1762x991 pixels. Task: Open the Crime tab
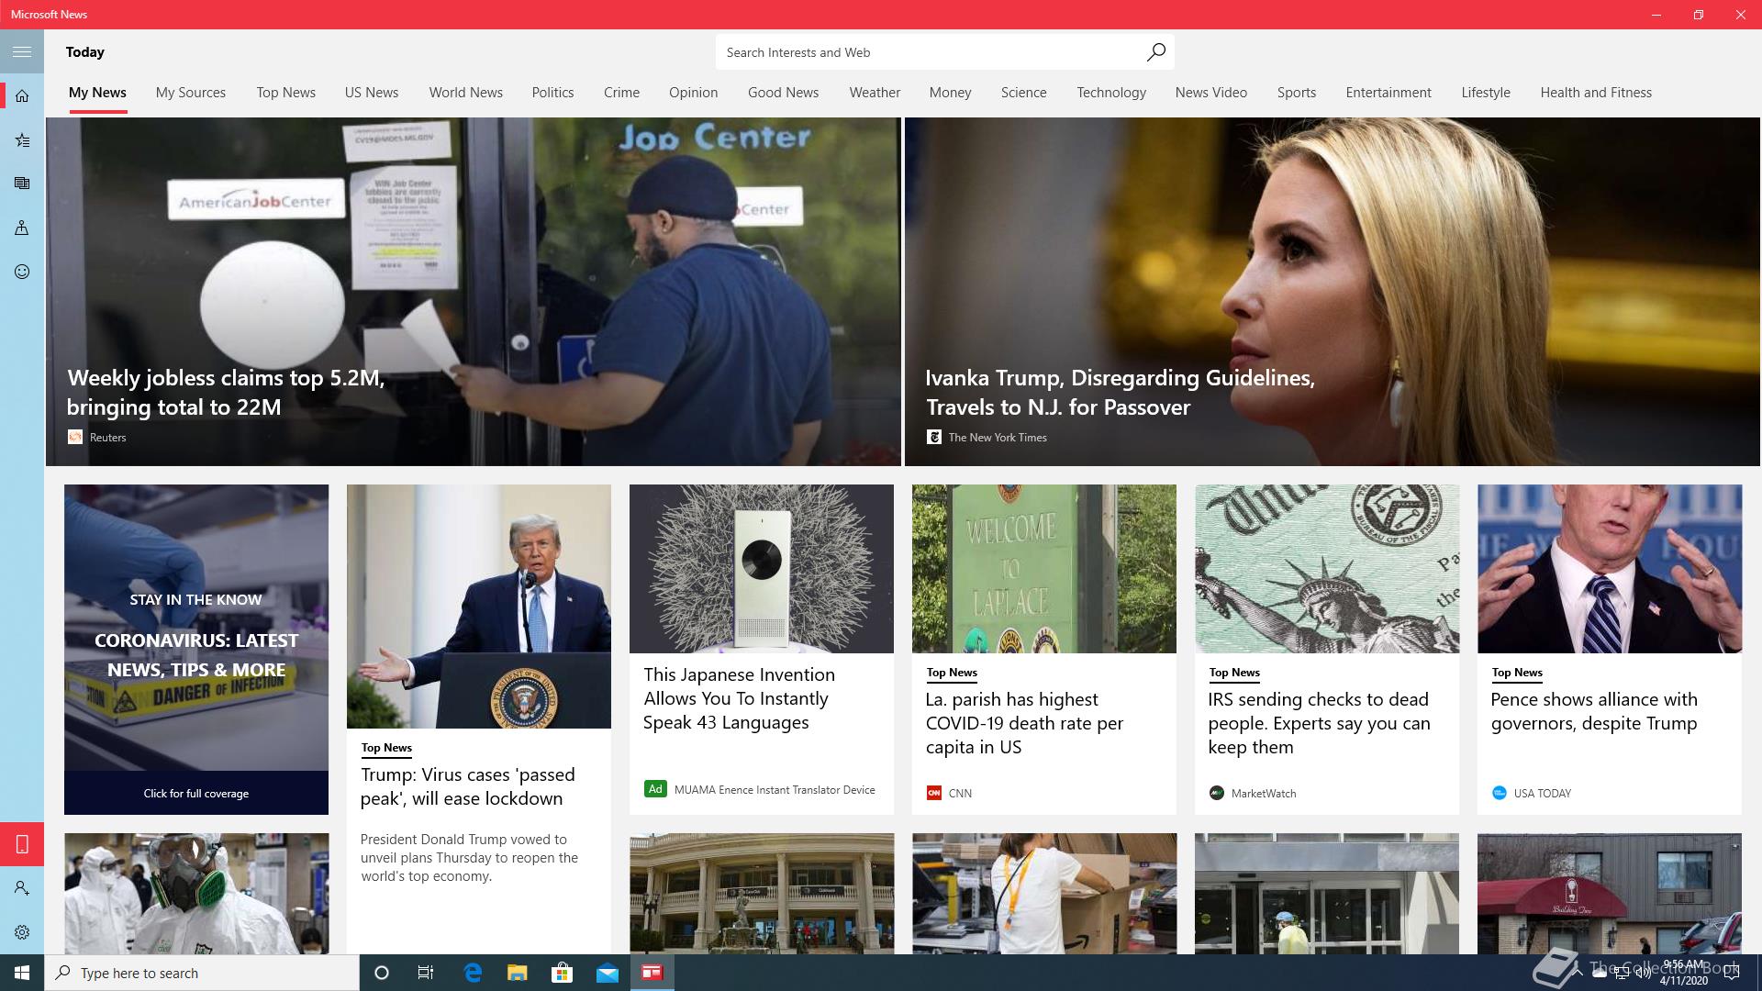[x=621, y=93]
